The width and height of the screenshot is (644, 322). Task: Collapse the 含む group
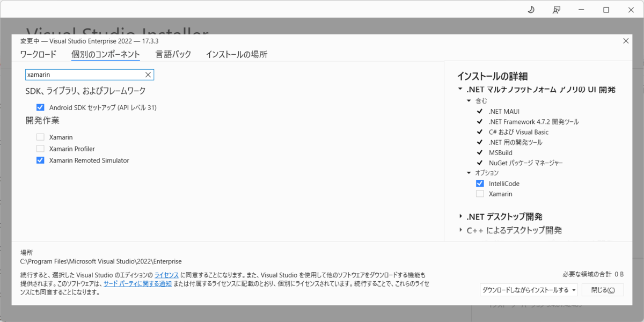click(x=469, y=100)
